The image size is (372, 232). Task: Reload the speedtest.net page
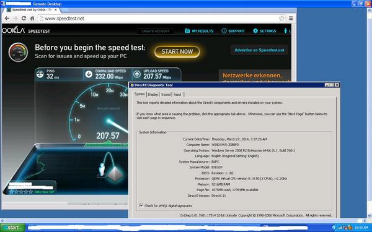(24, 18)
